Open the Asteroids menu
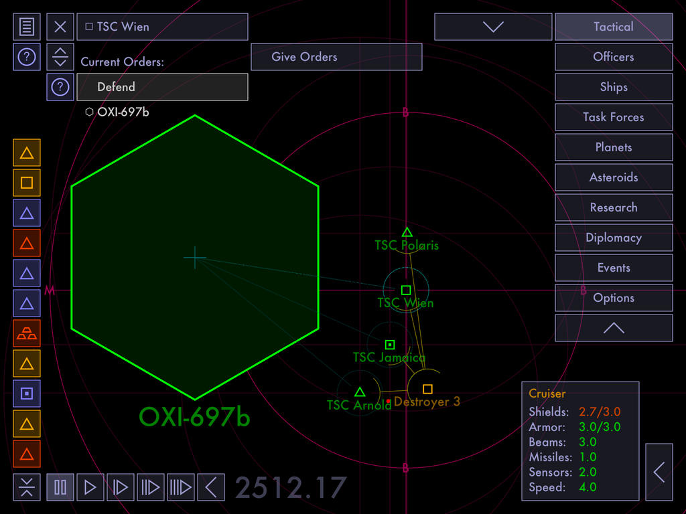Viewport: 686px width, 514px height. [x=614, y=177]
